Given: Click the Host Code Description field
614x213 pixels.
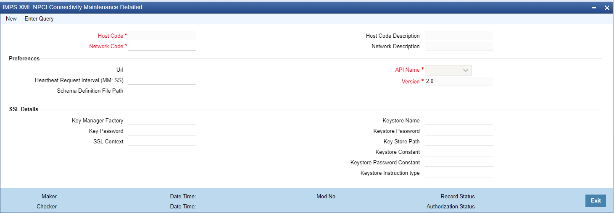Looking at the screenshot, I should pos(459,36).
